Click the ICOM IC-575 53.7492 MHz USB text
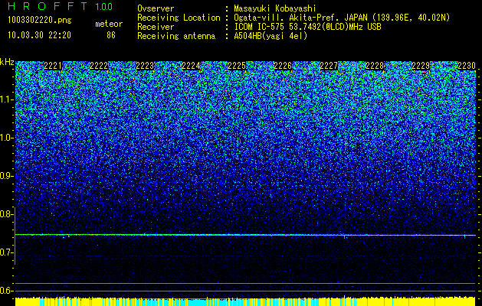 click(307, 27)
